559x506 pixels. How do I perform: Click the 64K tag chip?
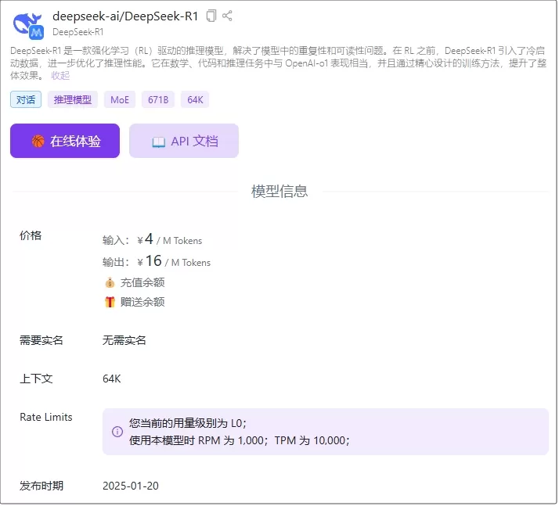pyautogui.click(x=195, y=99)
